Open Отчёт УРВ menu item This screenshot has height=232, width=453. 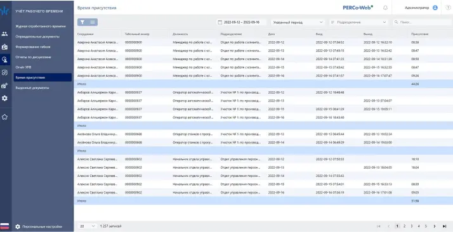(23, 67)
